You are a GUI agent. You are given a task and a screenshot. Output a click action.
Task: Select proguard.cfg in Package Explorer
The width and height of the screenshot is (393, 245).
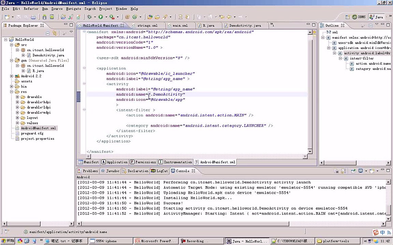[x=32, y=133]
